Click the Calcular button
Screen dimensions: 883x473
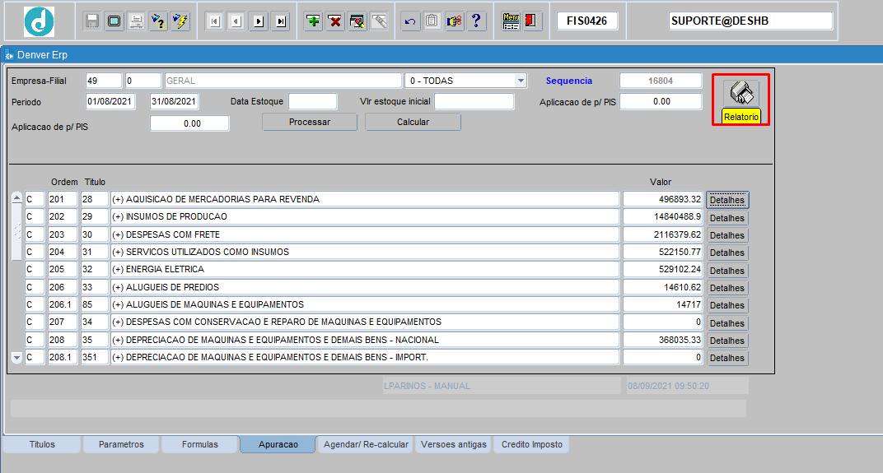click(x=413, y=122)
